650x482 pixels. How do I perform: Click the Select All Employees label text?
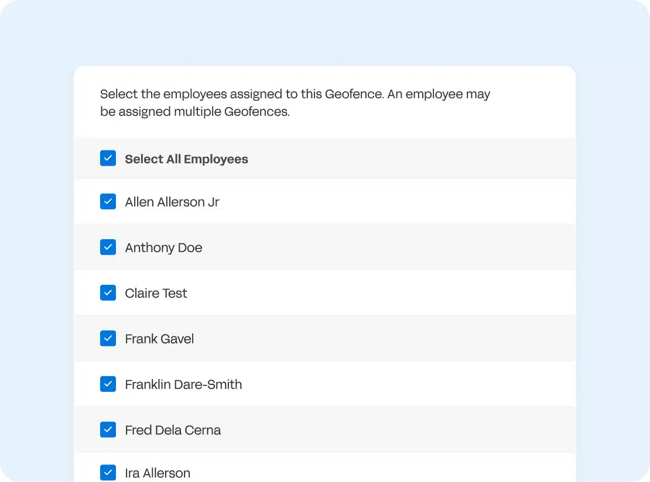click(186, 159)
